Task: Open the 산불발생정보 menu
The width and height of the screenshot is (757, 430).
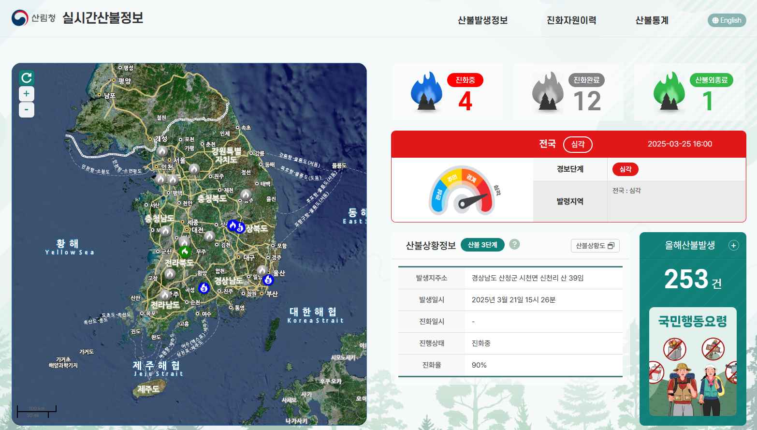Action: [482, 20]
